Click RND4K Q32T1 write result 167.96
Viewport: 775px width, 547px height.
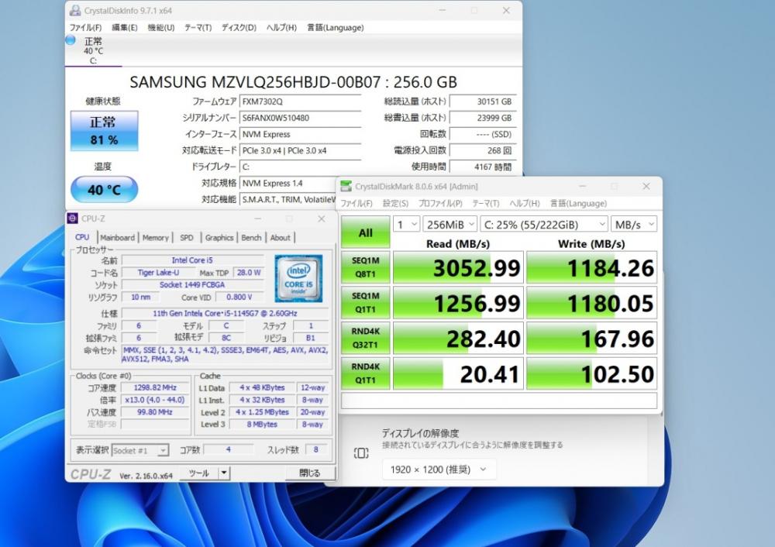click(591, 338)
